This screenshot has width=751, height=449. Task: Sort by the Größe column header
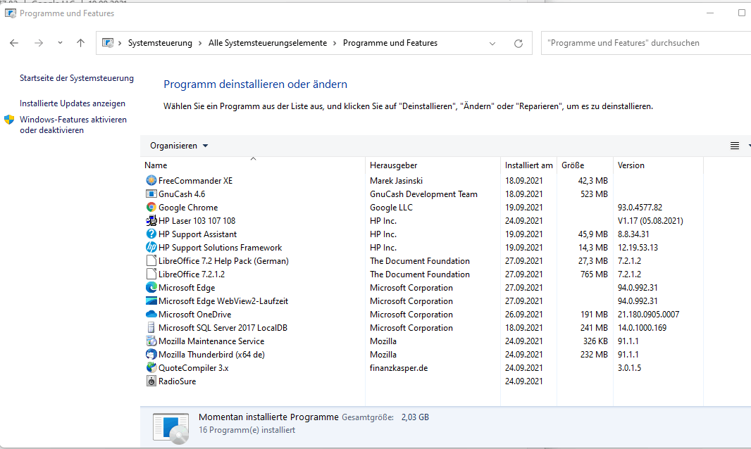[585, 165]
